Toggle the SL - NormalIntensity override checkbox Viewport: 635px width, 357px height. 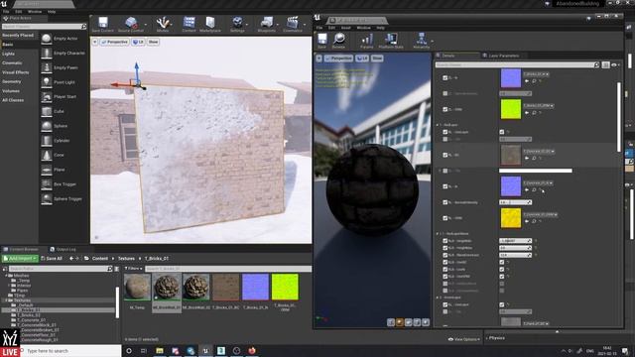(445, 202)
